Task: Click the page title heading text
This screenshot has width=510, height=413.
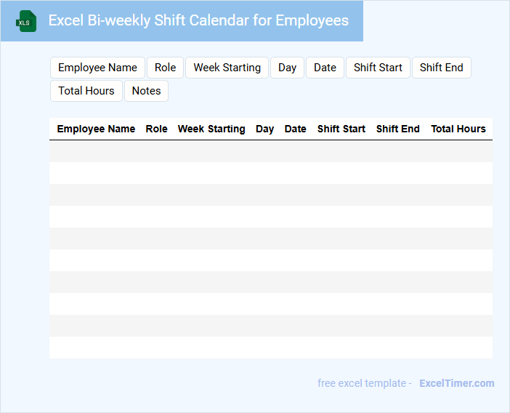Action: tap(198, 20)
